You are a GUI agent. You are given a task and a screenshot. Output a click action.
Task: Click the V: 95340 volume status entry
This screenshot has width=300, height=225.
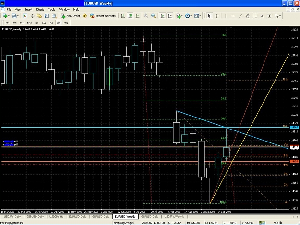(x=247, y=223)
